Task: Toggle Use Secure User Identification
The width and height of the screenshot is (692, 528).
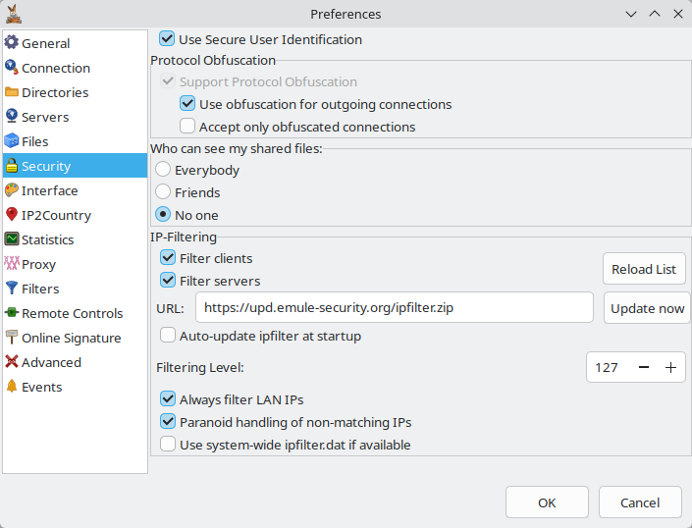Action: click(x=167, y=39)
